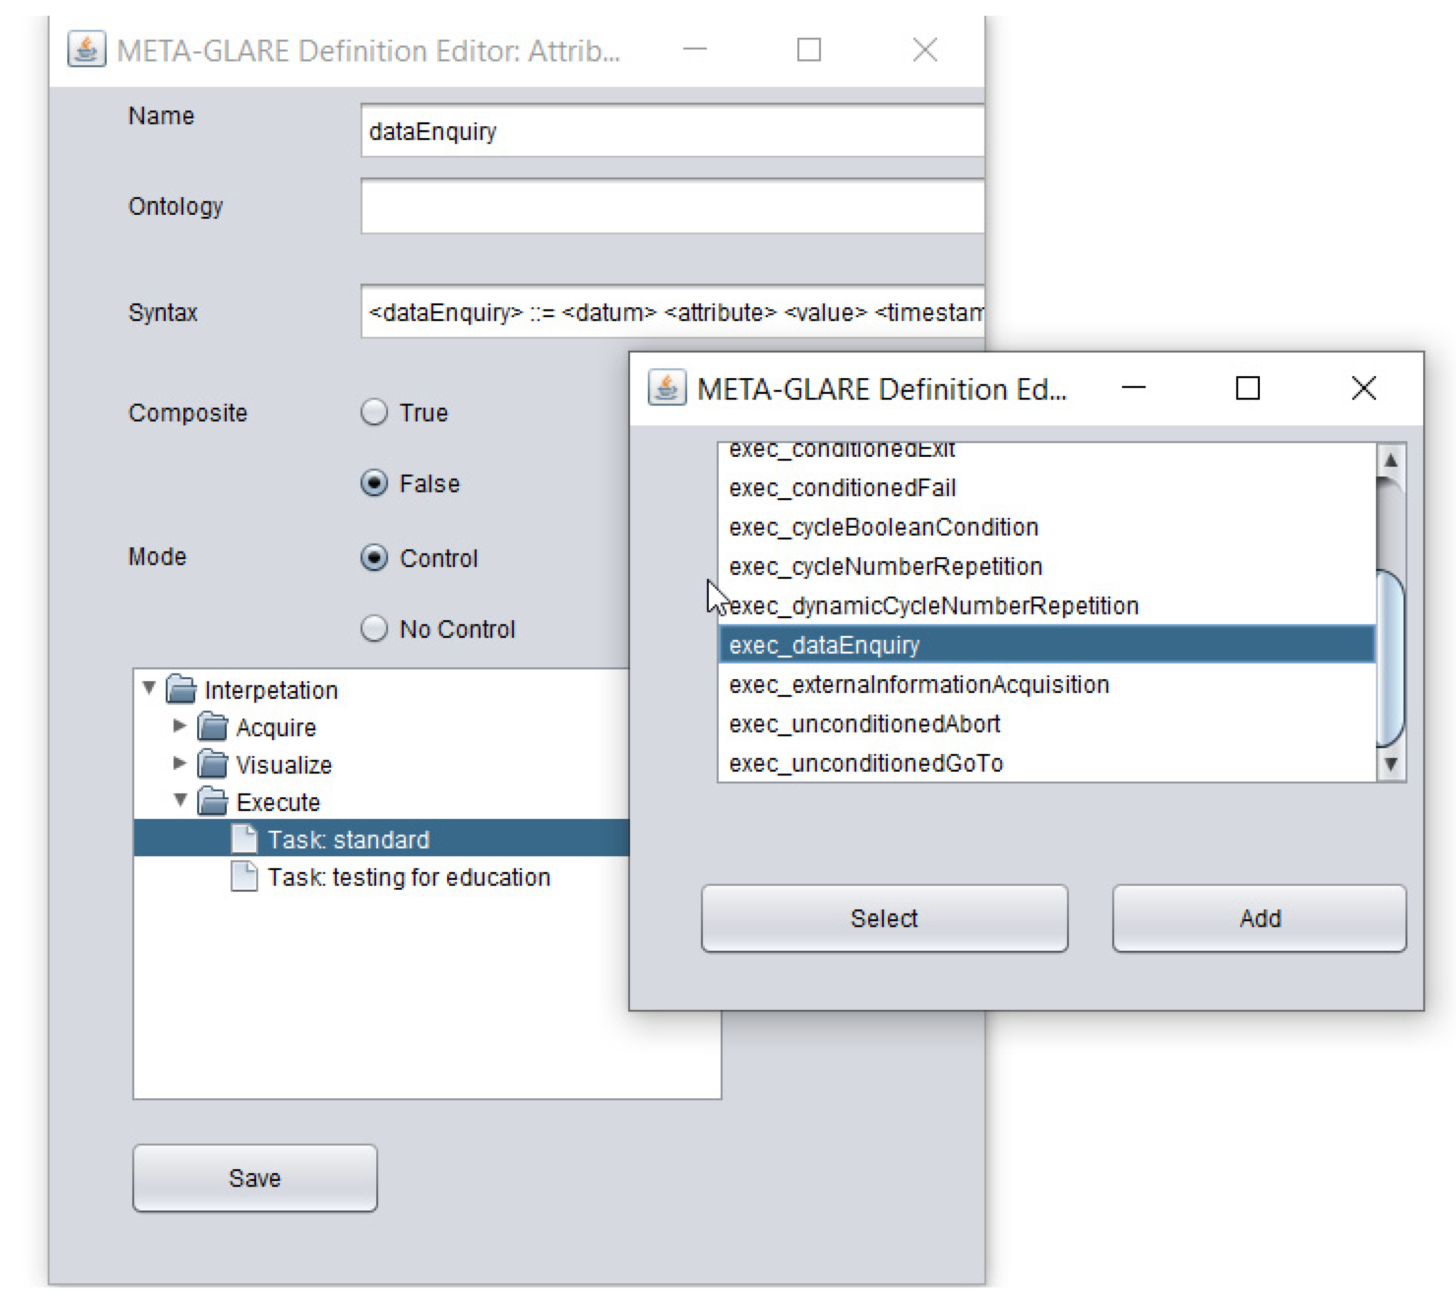Viewport: 1456px width, 1306px height.
Task: Choose exec_externalInformationAcquisition from the list
Action: [x=919, y=684]
